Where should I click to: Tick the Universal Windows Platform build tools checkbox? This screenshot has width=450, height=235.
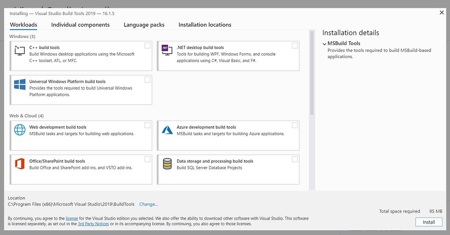[147, 80]
